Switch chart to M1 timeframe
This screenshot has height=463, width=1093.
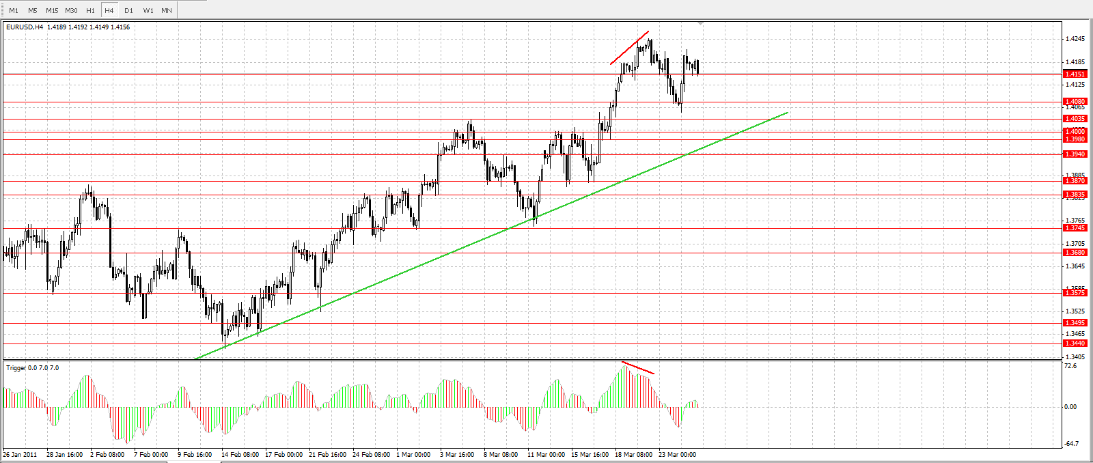tap(14, 10)
